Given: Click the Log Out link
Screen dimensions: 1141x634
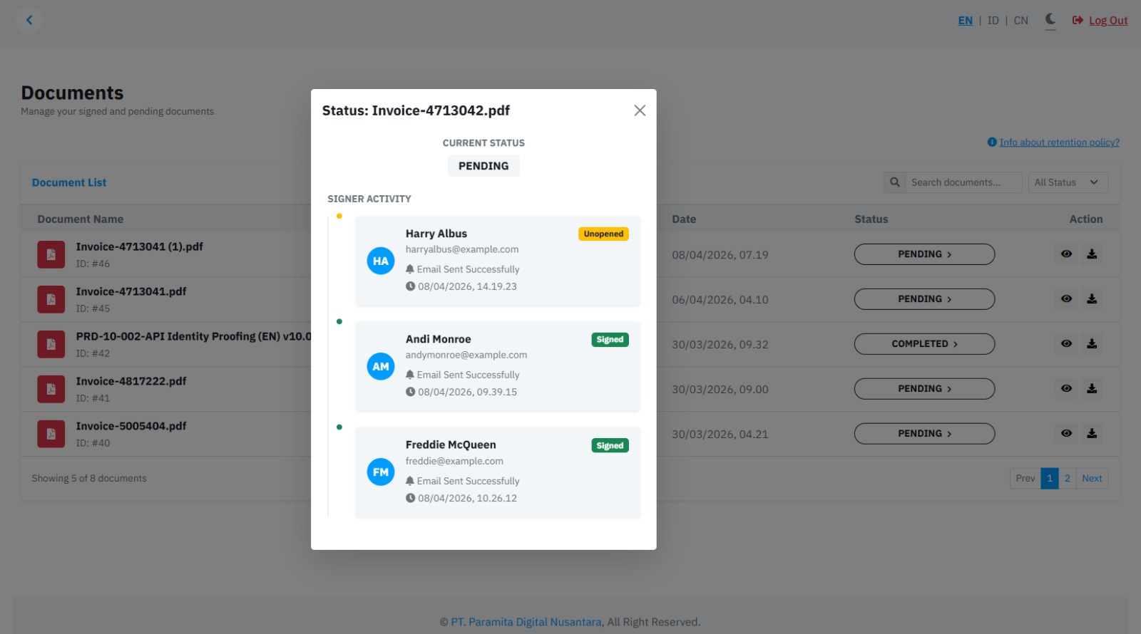Looking at the screenshot, I should [x=1107, y=21].
